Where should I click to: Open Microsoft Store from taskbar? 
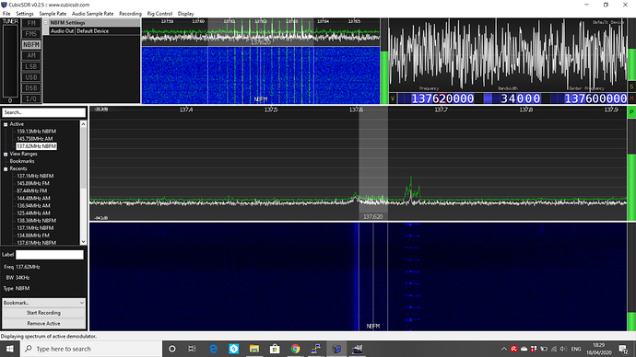pos(275,349)
